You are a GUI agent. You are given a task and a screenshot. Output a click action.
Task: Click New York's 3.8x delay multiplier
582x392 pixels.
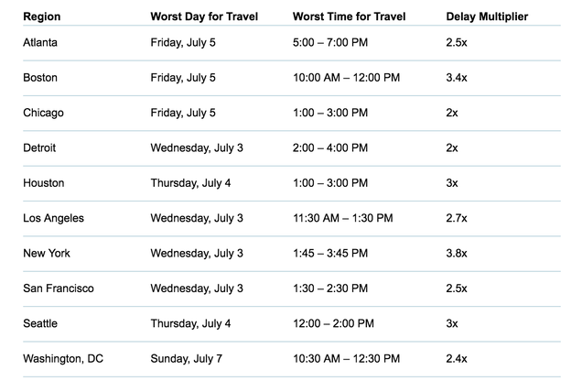tap(457, 254)
